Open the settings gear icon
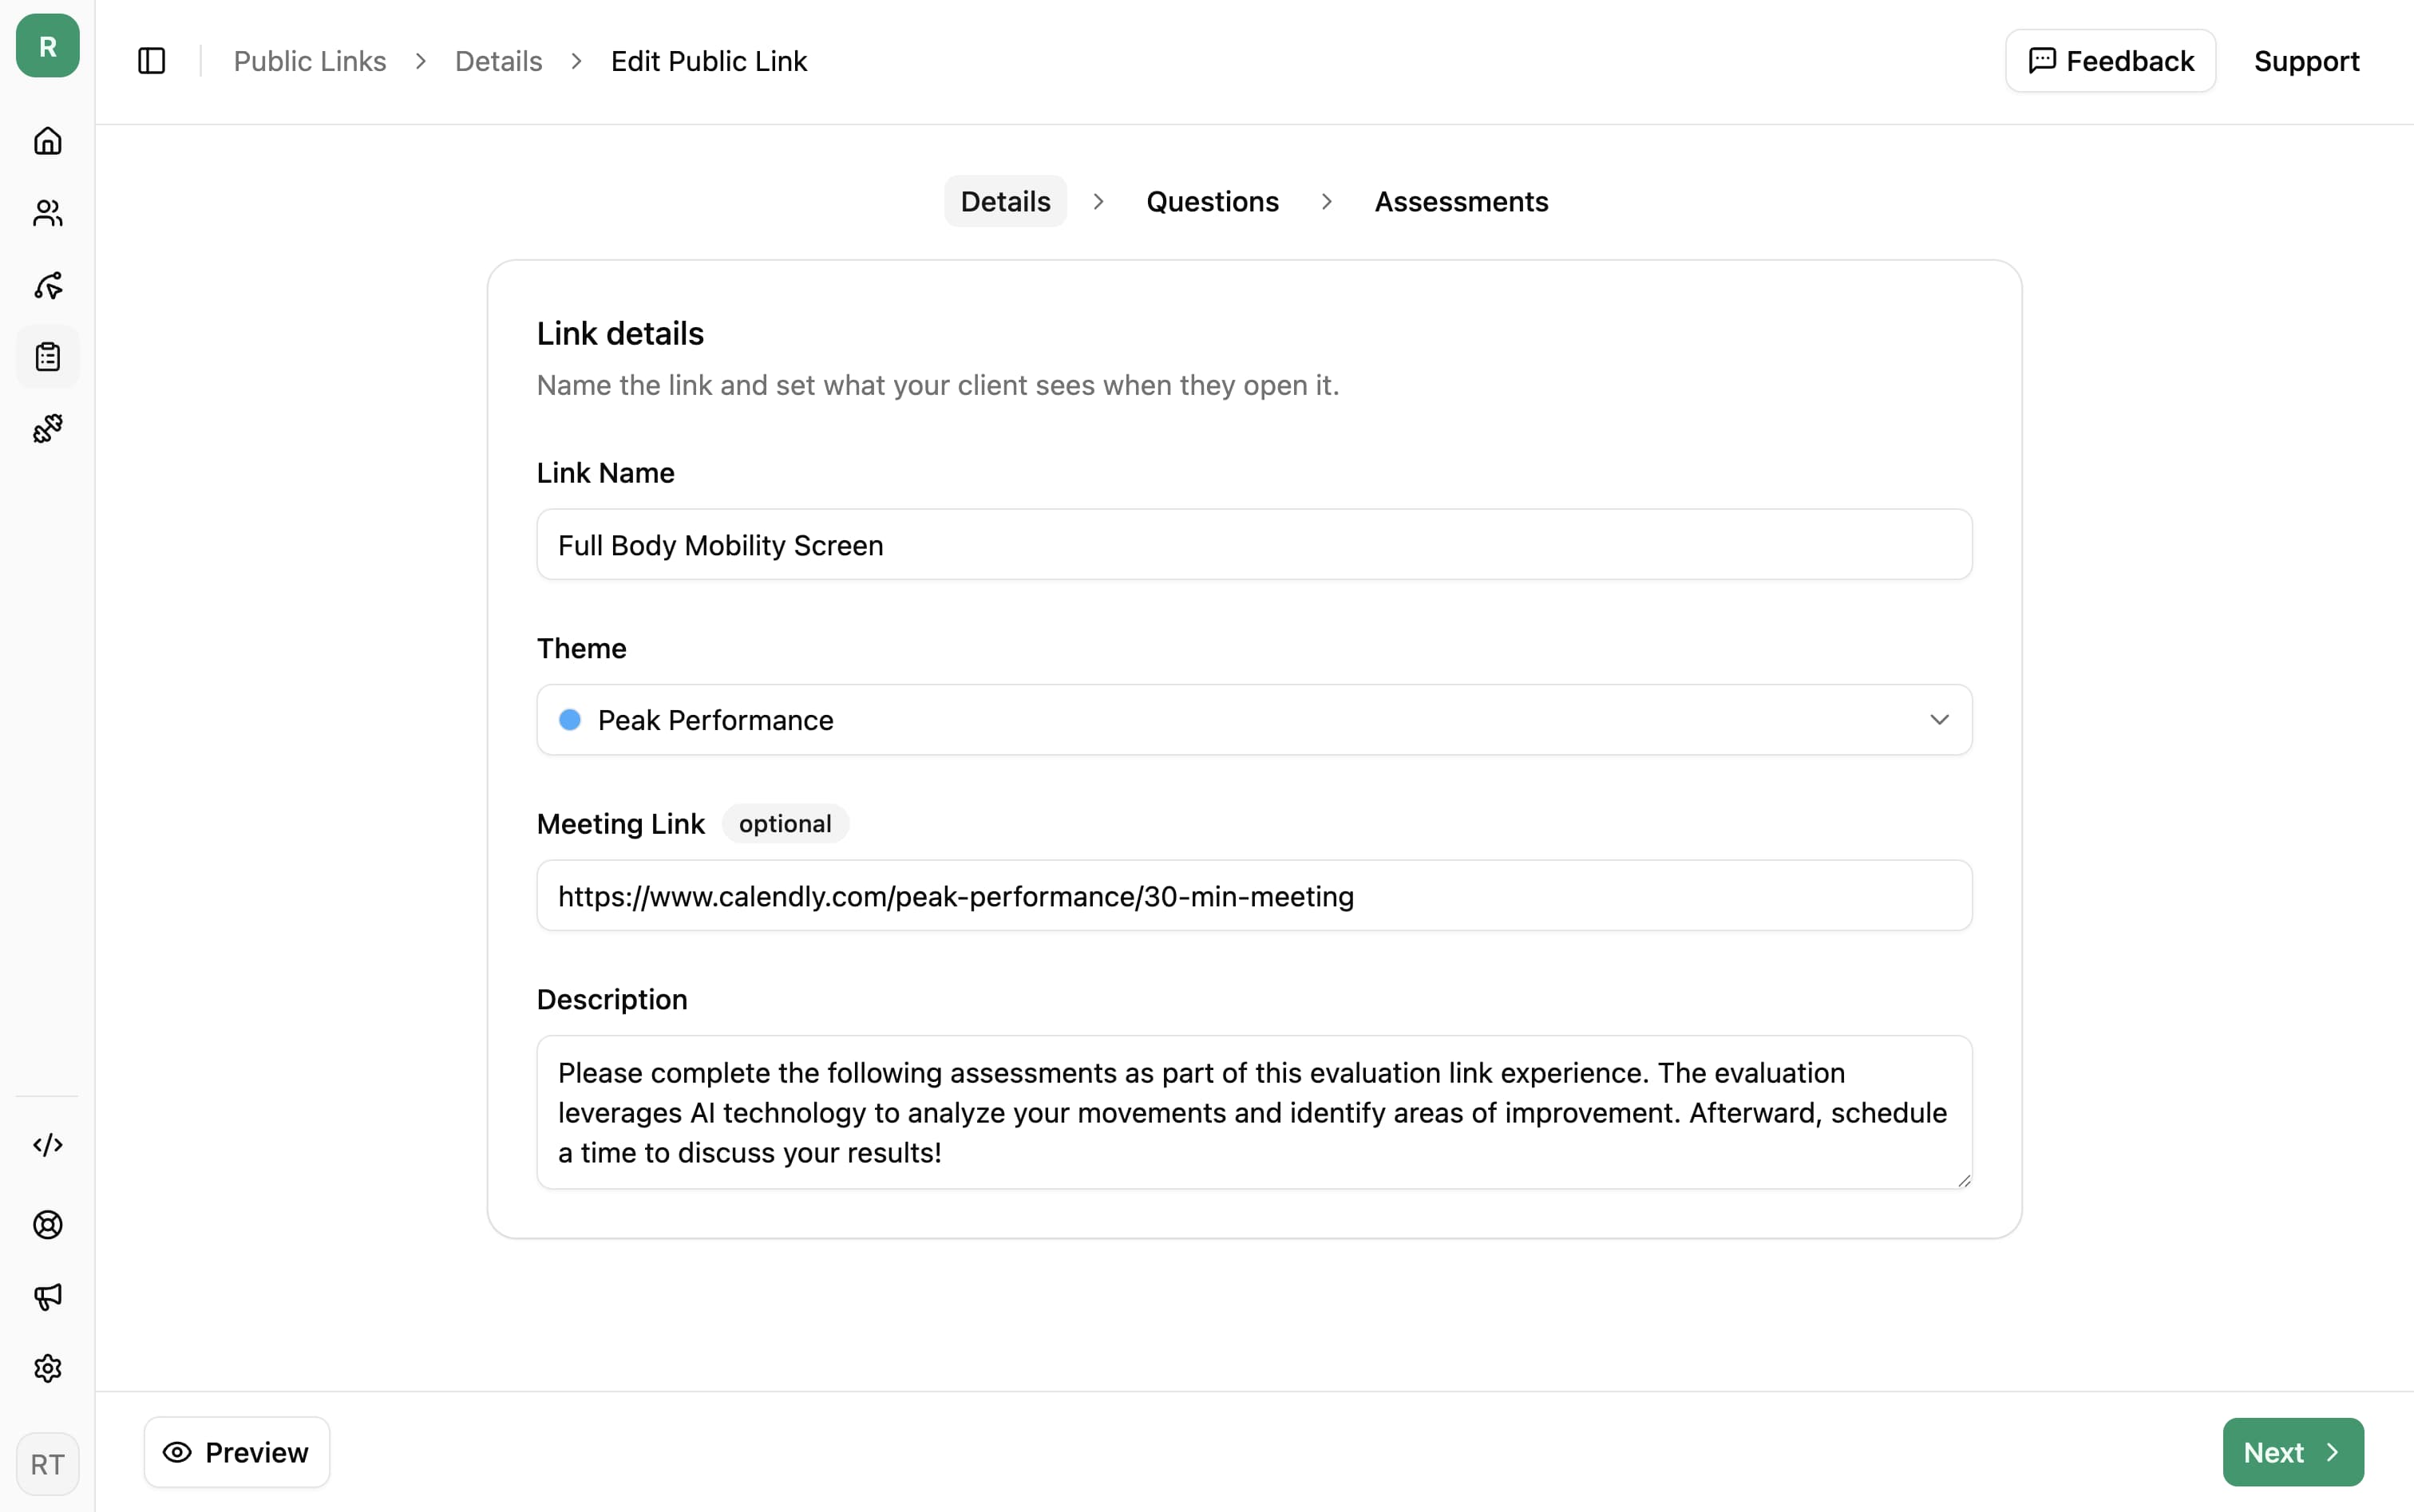 (47, 1368)
